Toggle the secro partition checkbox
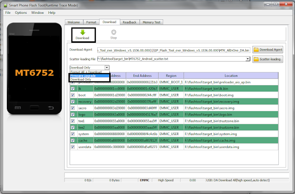The height and width of the screenshot is (194, 295). 73,108
